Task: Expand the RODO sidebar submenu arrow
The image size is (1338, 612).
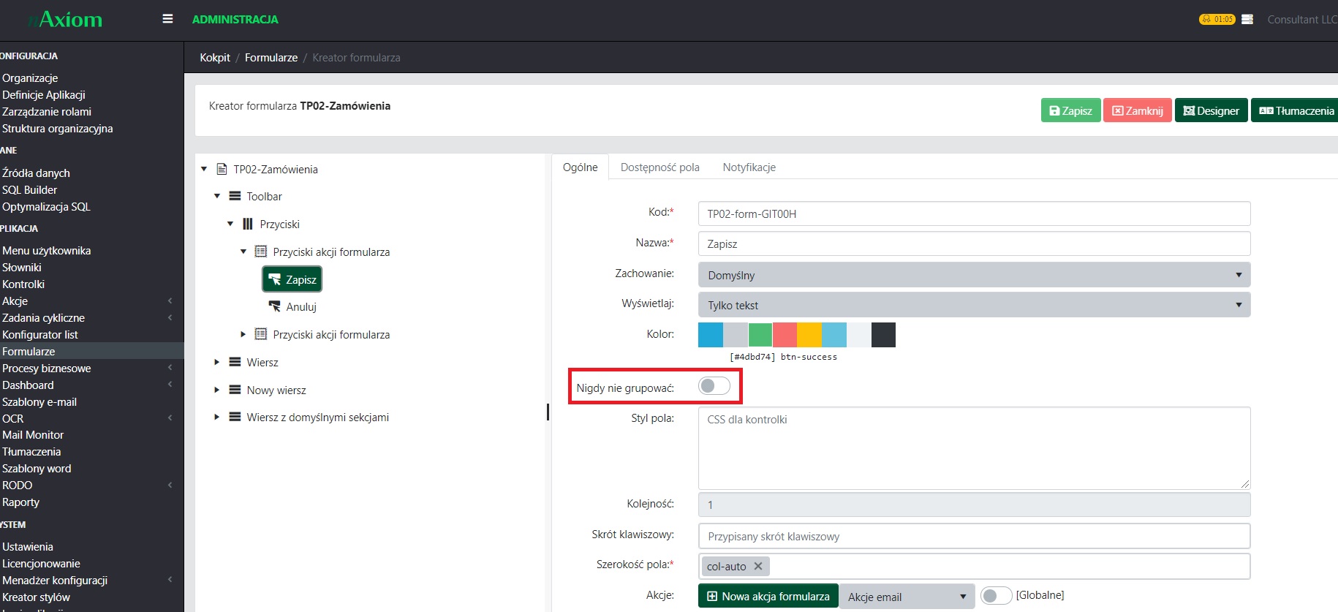Action: tap(170, 485)
